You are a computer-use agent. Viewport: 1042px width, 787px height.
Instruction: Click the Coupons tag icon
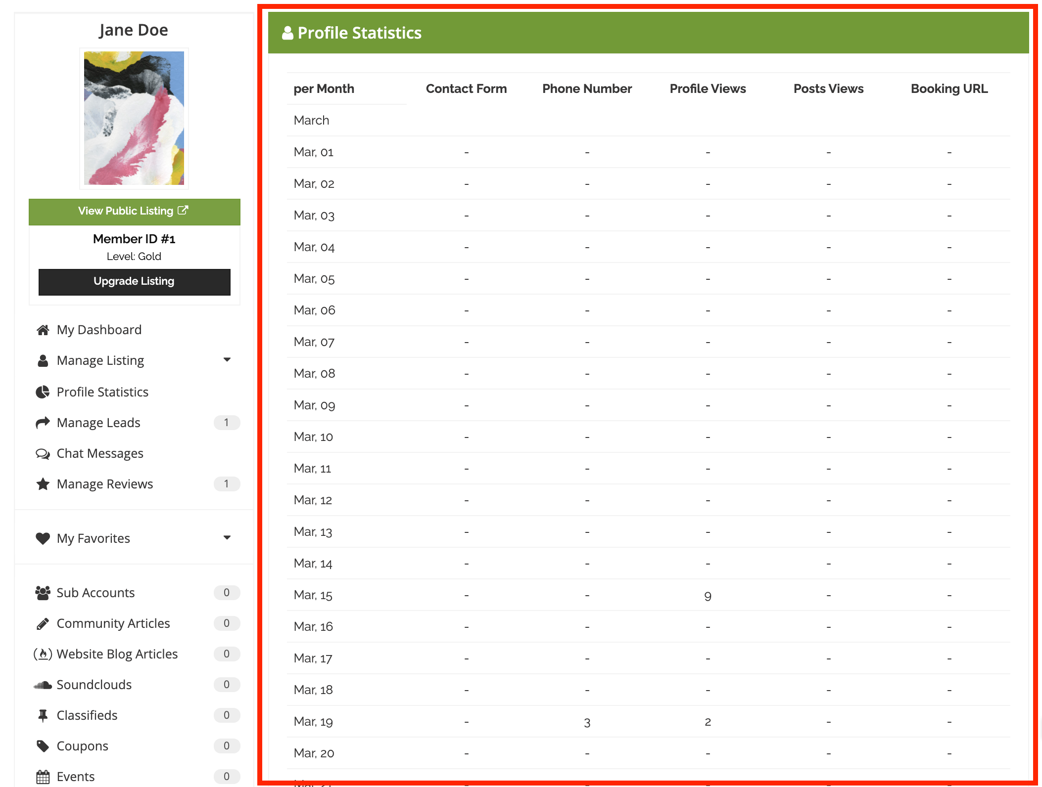(x=43, y=746)
